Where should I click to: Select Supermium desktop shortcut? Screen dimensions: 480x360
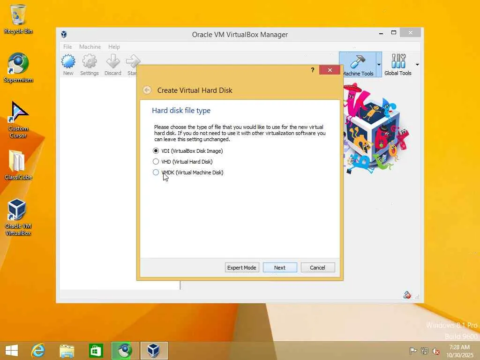[x=18, y=67]
